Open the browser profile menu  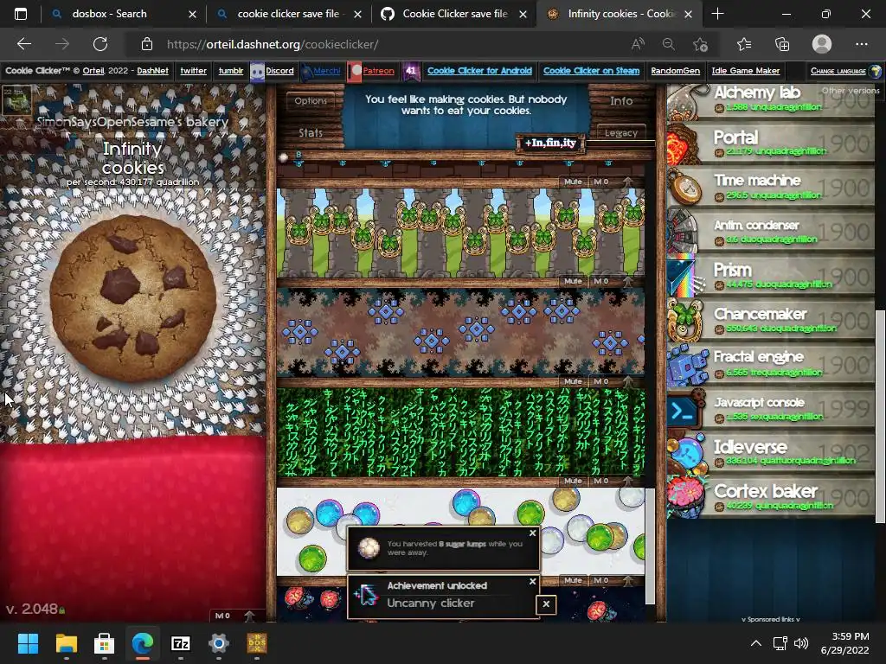coord(822,44)
